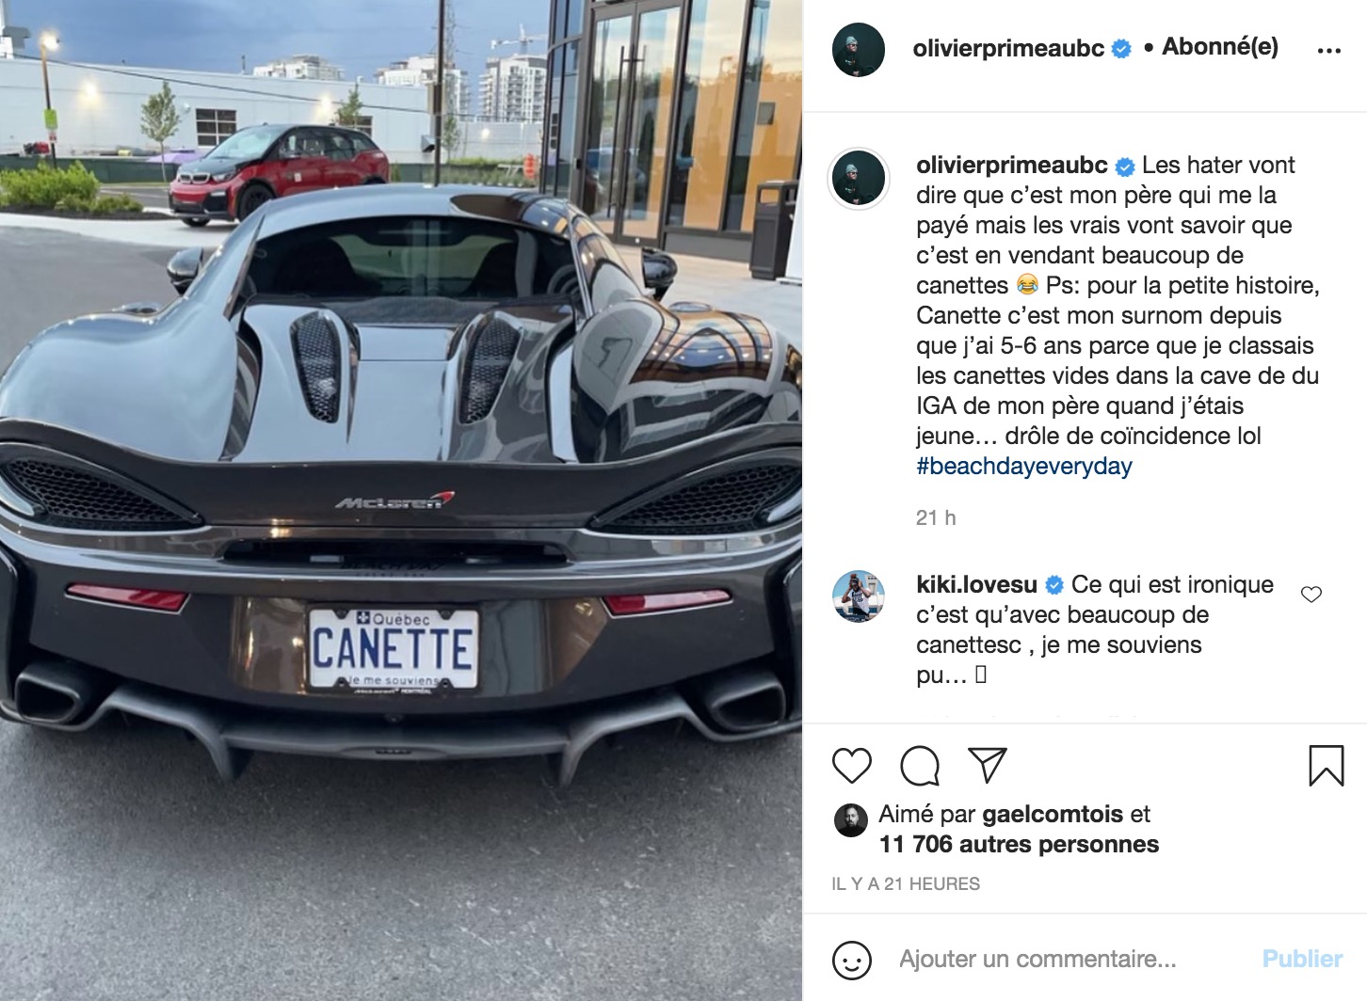Click the caption author avatar beside the caption
This screenshot has width=1367, height=1001.
859,179
